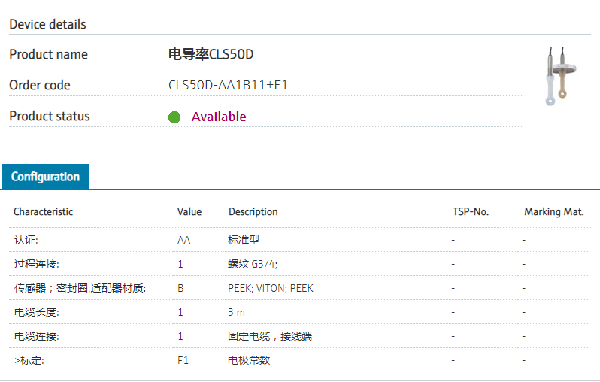Viewport: 600px width, 382px height.
Task: Click the green Available status indicator dot
Action: 174,117
